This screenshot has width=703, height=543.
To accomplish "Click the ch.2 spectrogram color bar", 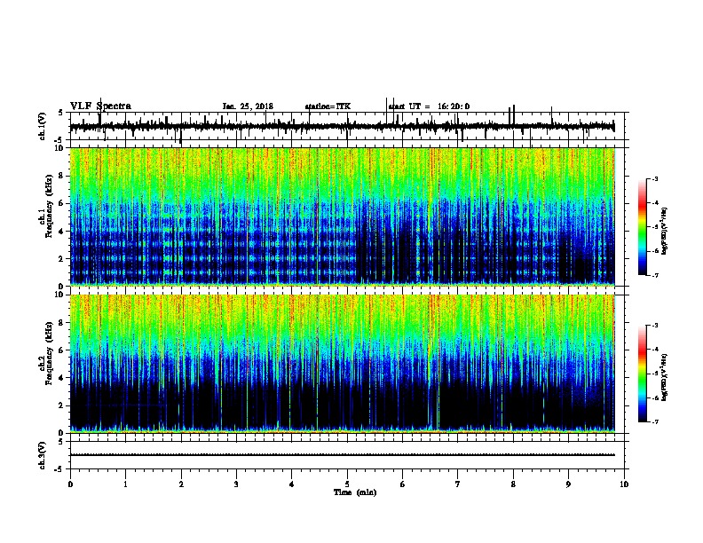I will coord(643,374).
